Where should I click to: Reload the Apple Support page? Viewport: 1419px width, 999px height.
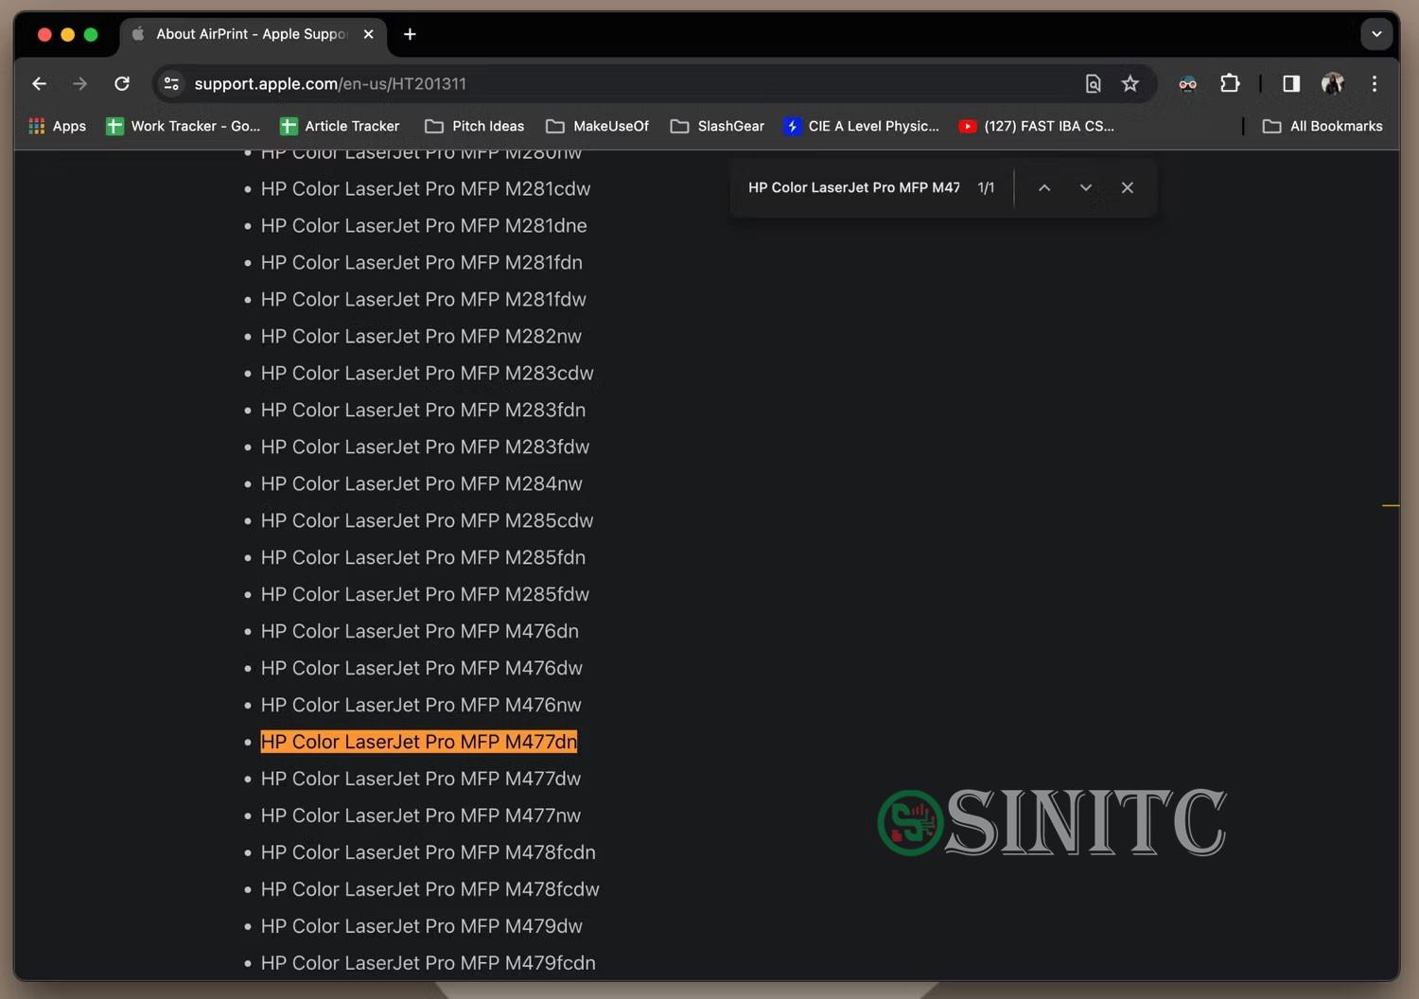122,84
